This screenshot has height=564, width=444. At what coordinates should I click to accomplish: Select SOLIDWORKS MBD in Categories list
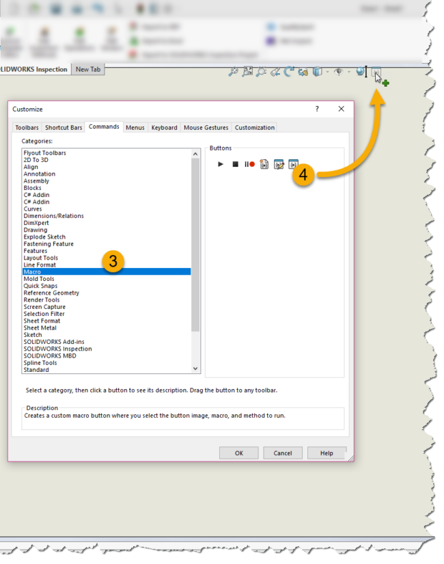(x=51, y=356)
